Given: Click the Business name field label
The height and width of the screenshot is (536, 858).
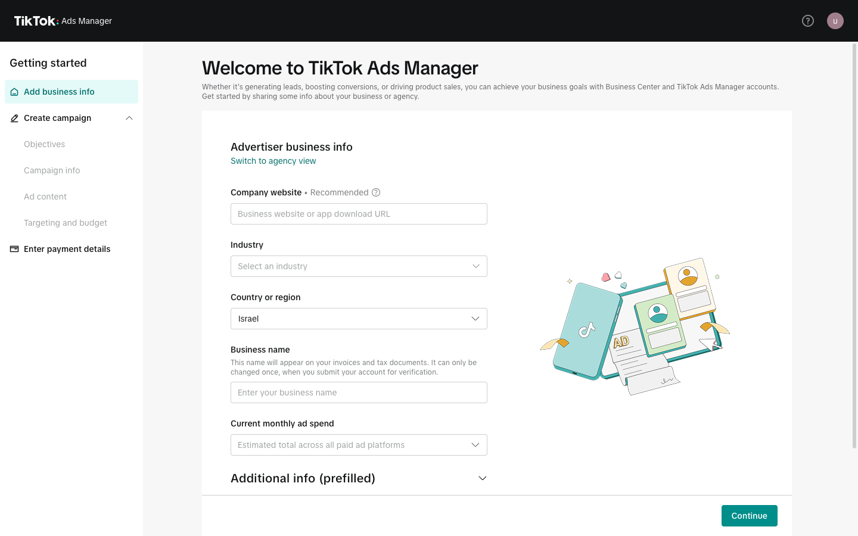Looking at the screenshot, I should pyautogui.click(x=260, y=350).
